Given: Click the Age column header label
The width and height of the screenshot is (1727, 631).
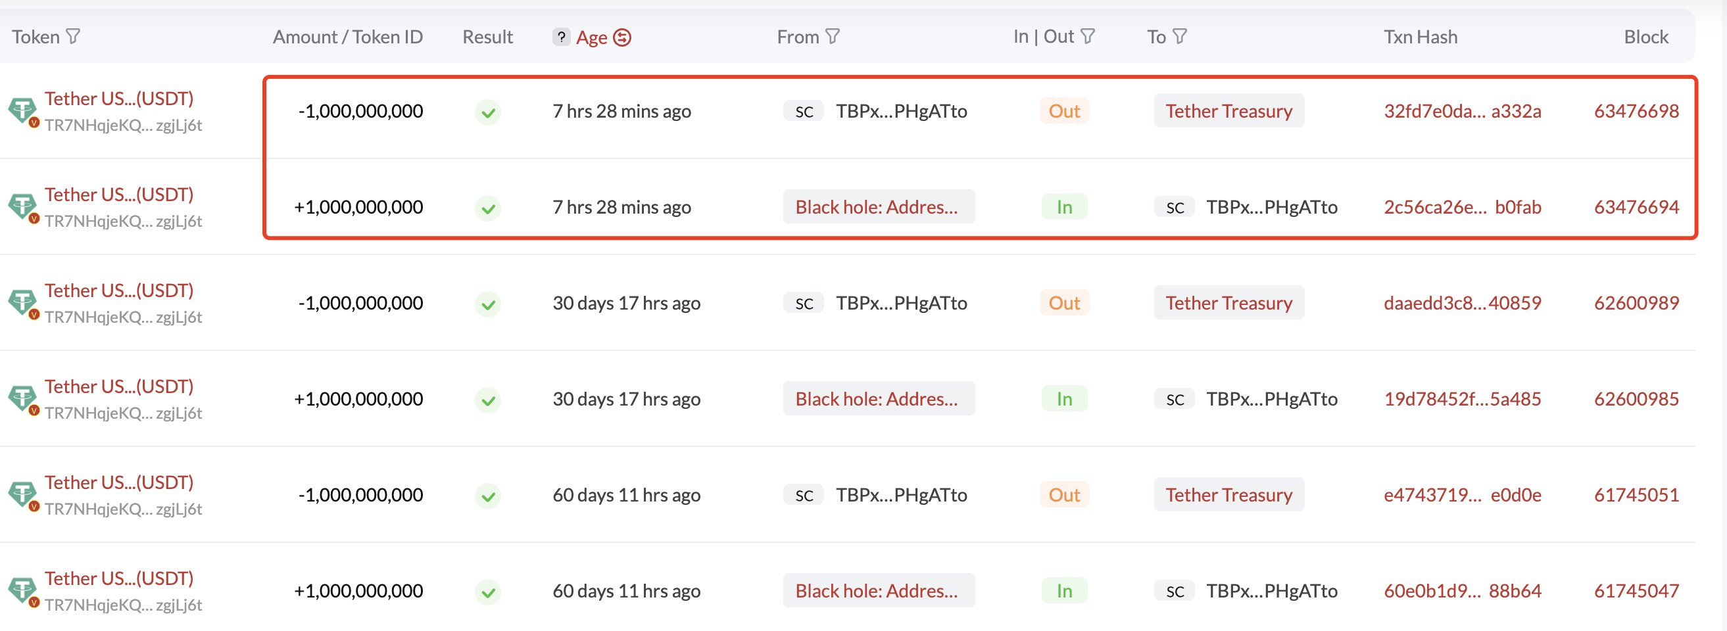Looking at the screenshot, I should click(x=591, y=37).
